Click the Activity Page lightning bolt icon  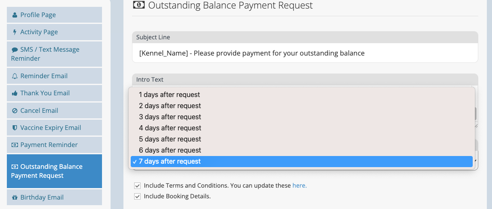[15, 32]
